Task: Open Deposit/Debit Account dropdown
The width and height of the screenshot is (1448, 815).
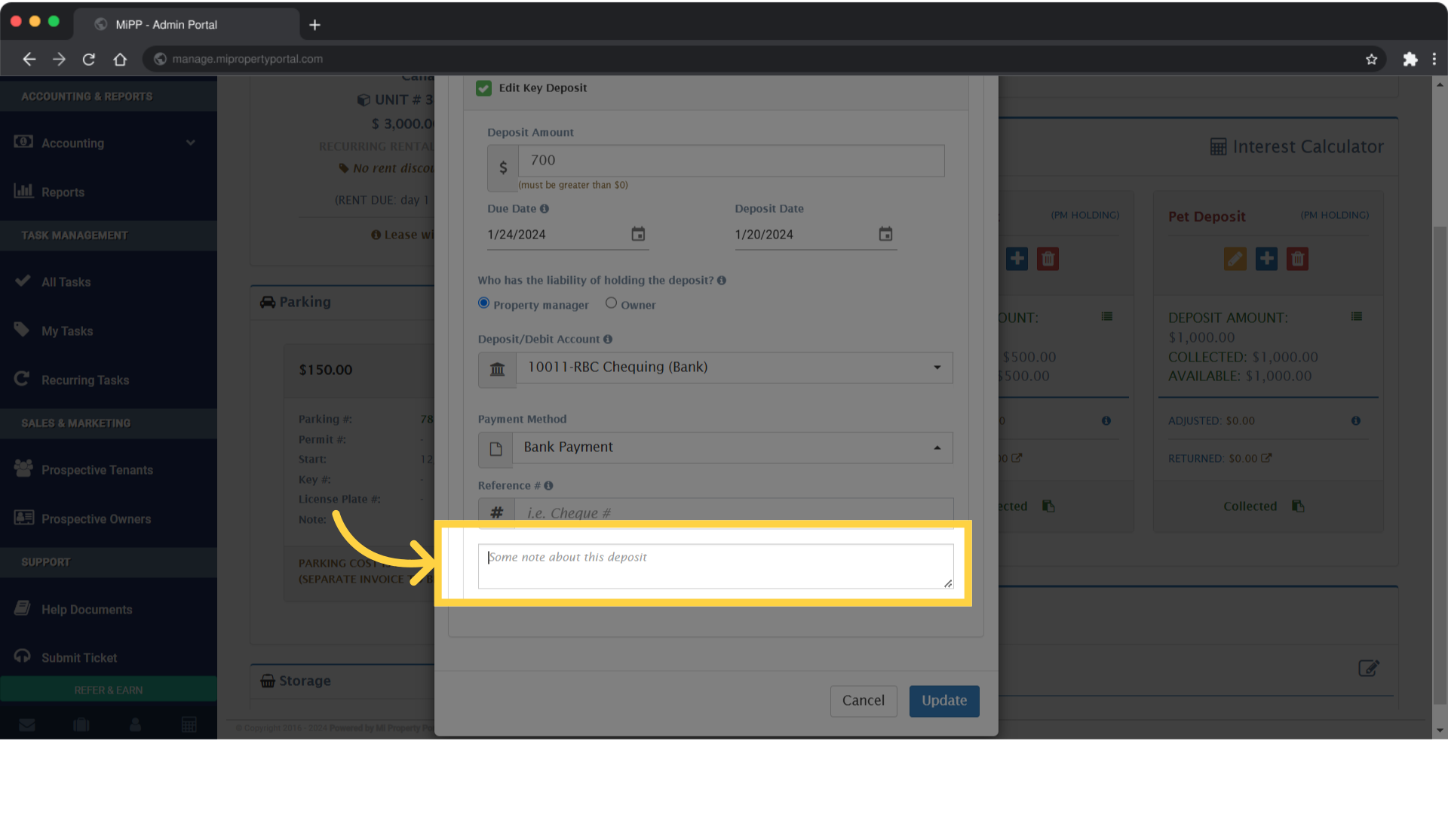Action: click(x=734, y=368)
